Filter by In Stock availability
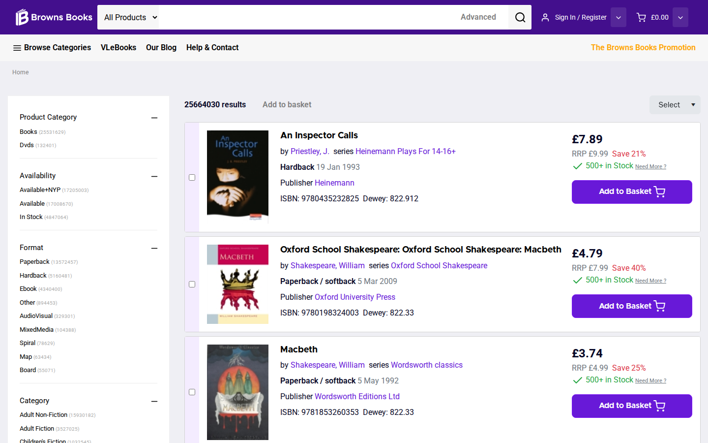Viewport: 708px width, 443px height. click(x=31, y=217)
